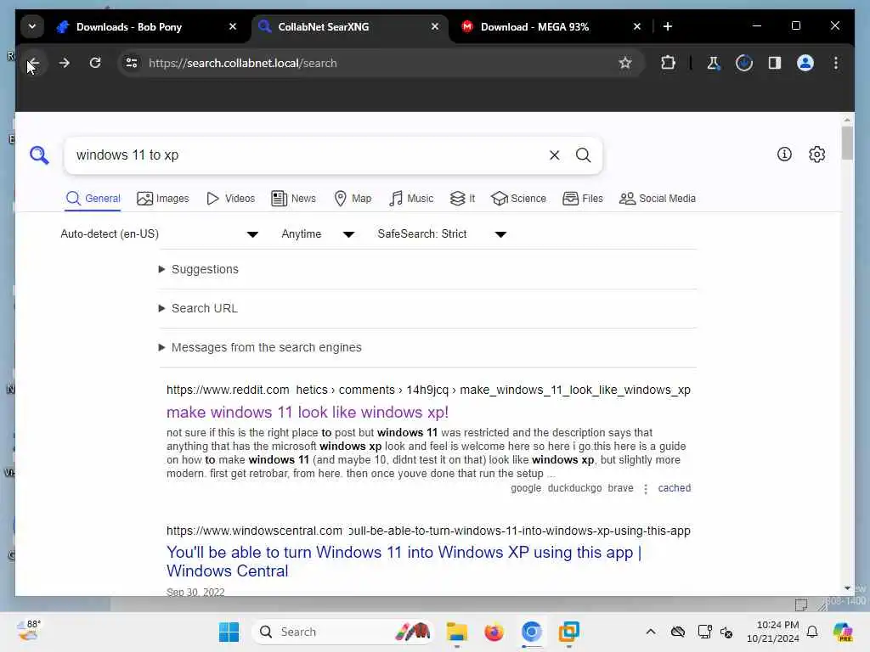
Task: Open the SearXNG about info icon
Action: [784, 155]
